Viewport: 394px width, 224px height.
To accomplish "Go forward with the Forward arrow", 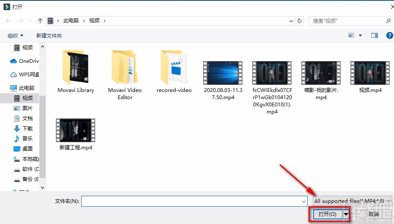I will click(21, 21).
